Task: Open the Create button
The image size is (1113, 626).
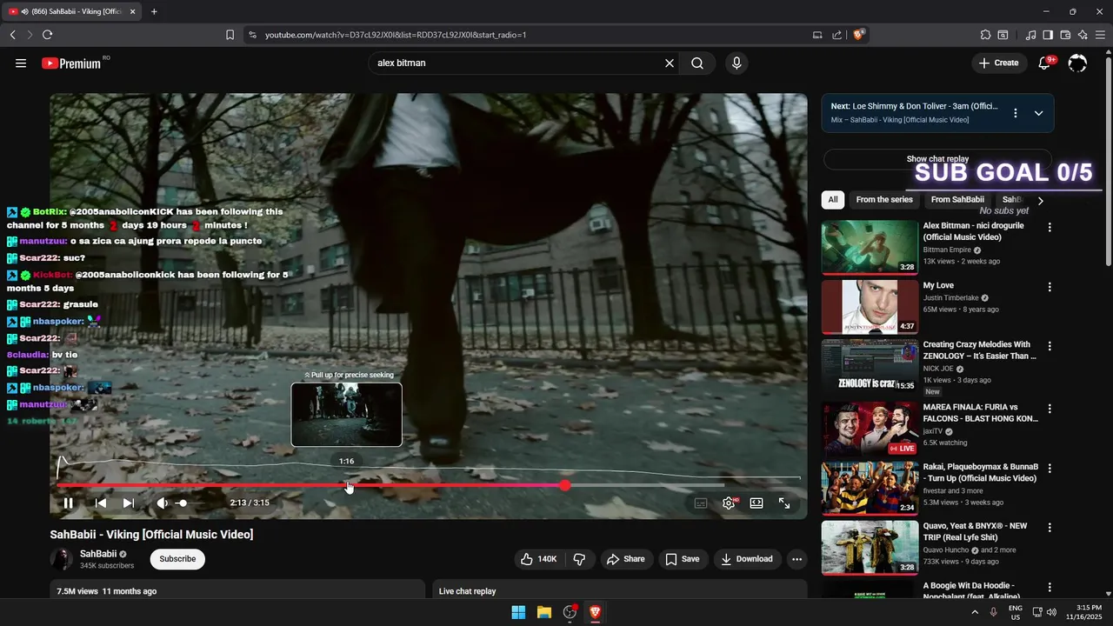Action: point(998,63)
